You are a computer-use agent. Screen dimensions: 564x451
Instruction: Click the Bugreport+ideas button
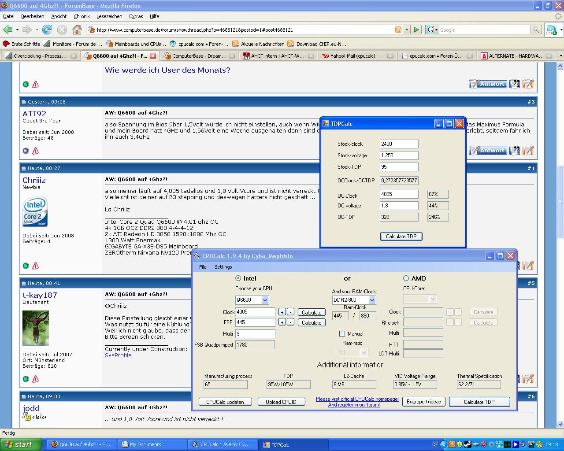coord(423,402)
